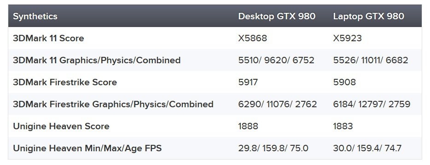Click the X5923 laptop score cell
The image size is (430, 165).
[x=348, y=38]
